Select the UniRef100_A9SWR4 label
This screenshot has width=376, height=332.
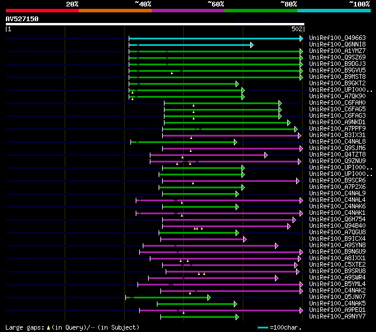337,278
